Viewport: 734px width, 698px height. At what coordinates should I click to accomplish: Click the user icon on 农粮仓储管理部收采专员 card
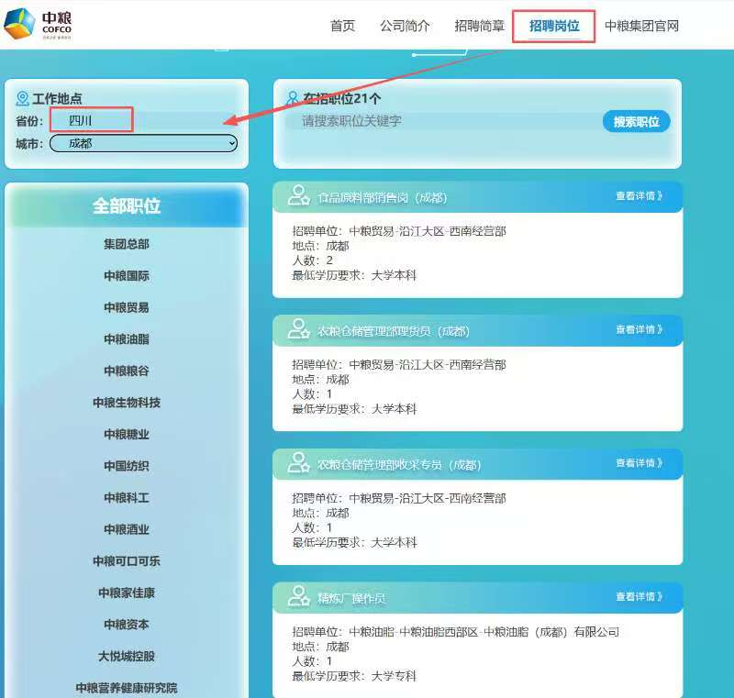click(298, 463)
